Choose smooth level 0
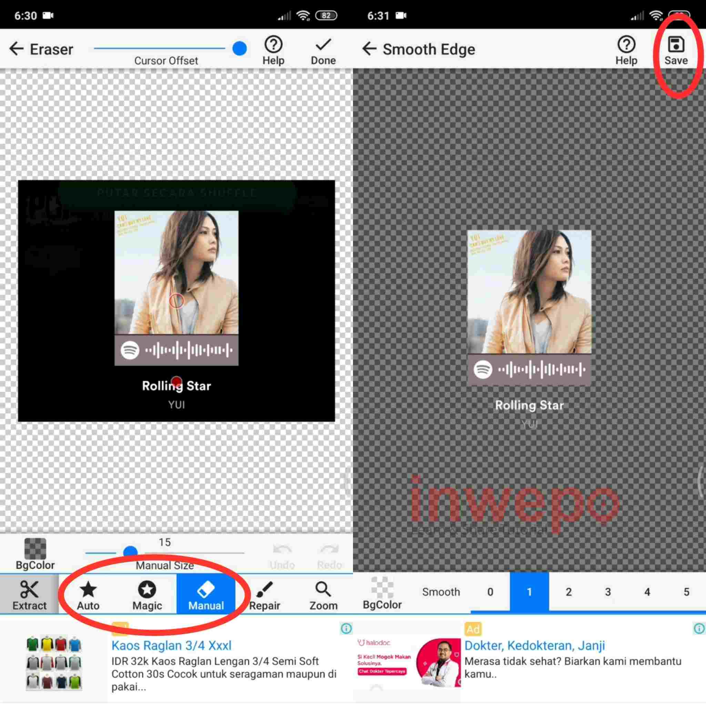This screenshot has height=706, width=706. (490, 592)
